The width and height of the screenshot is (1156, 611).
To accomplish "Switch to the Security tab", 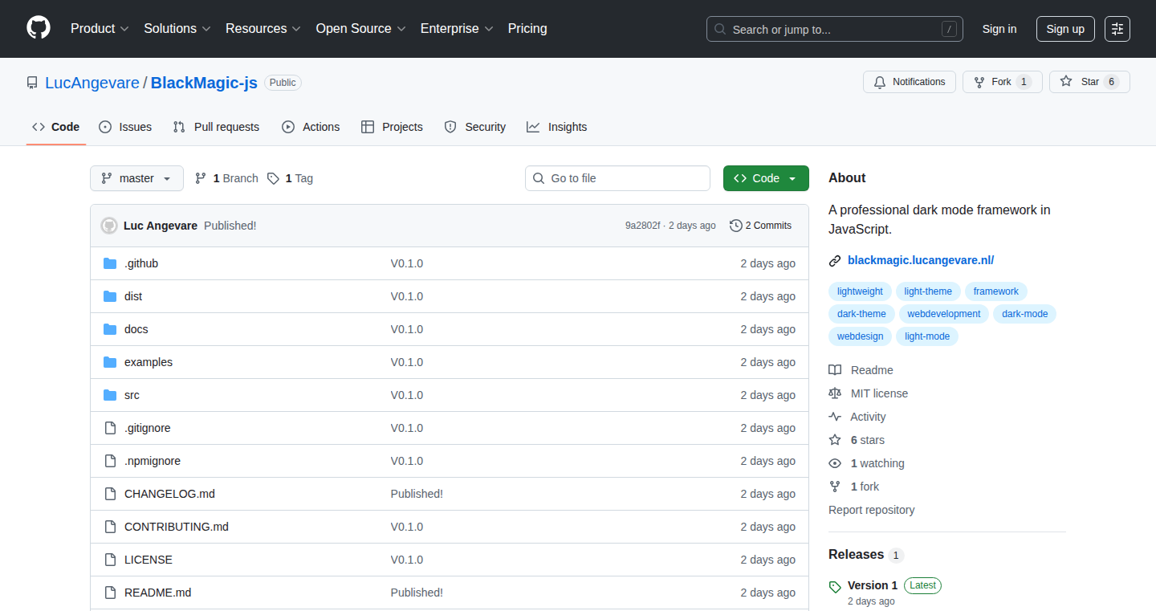I will pos(475,127).
